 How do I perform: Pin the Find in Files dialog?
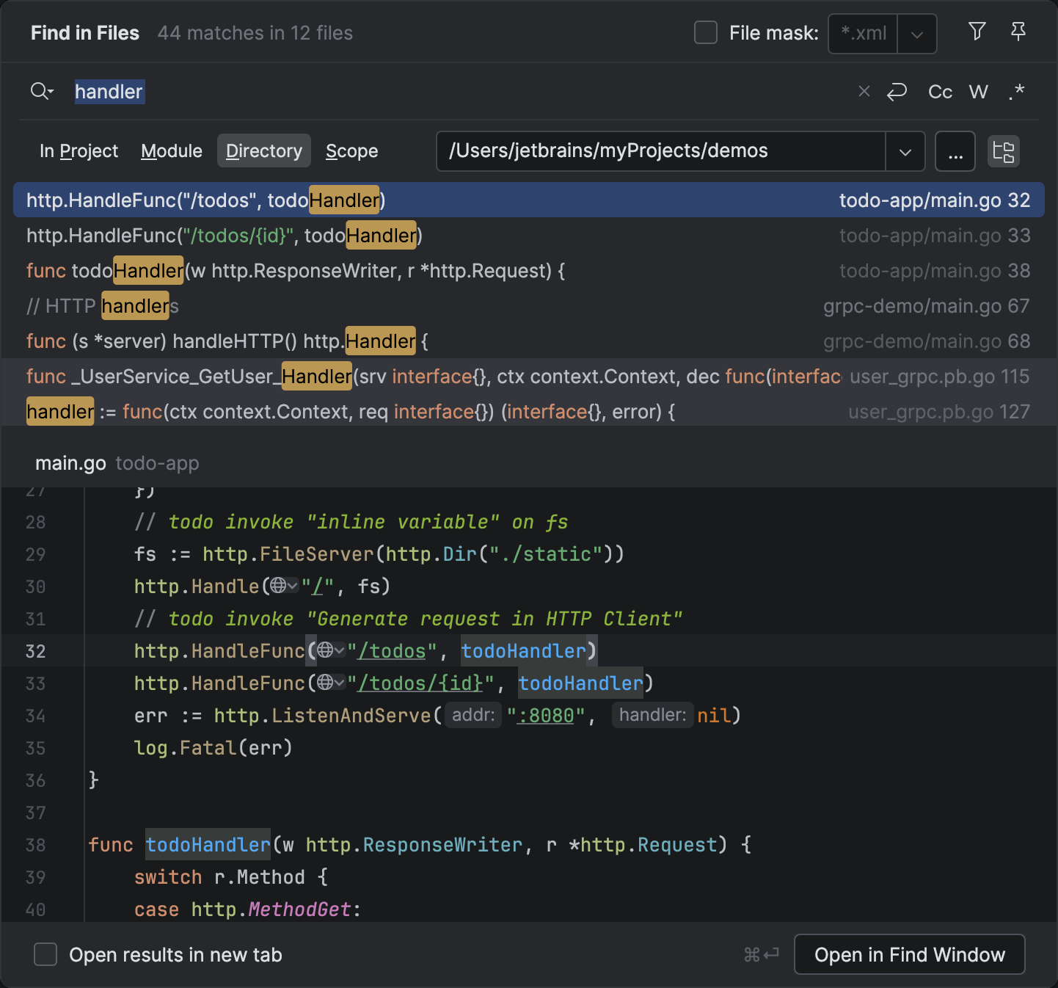[x=1018, y=32]
